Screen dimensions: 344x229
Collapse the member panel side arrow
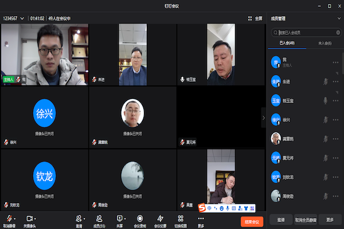coord(263,117)
